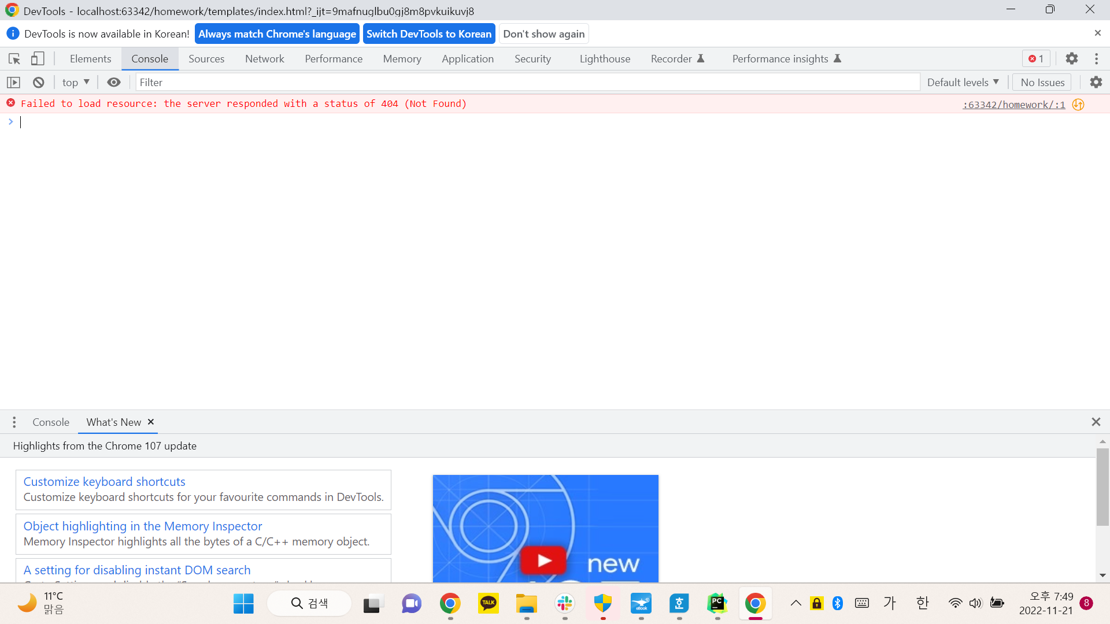Viewport: 1110px width, 624px height.
Task: Open the Lighthouse tab
Action: click(x=605, y=59)
